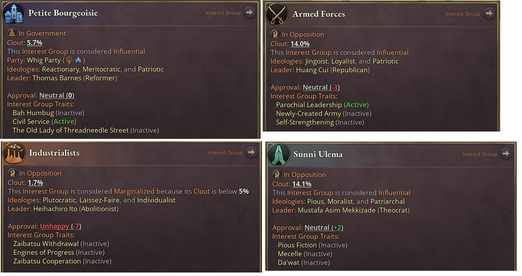The width and height of the screenshot is (522, 276).
Task: Click the Petite Bourgeoisie Clout 5.7% value
Action: pyautogui.click(x=35, y=43)
